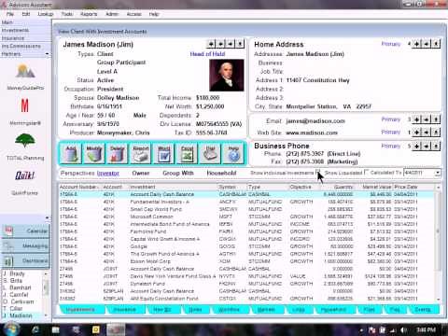Switch to the Notes bottom tab
The image size is (448, 336).
tap(195, 310)
